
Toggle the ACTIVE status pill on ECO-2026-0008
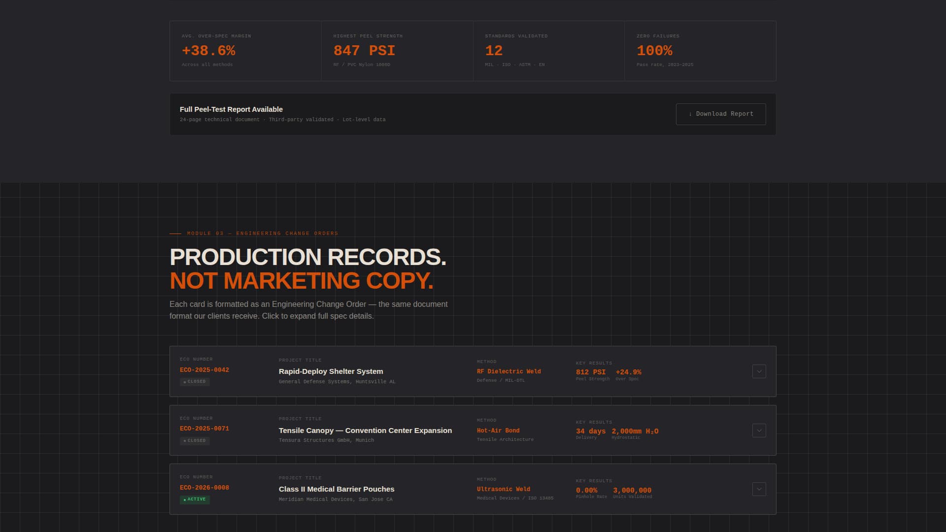pos(195,499)
